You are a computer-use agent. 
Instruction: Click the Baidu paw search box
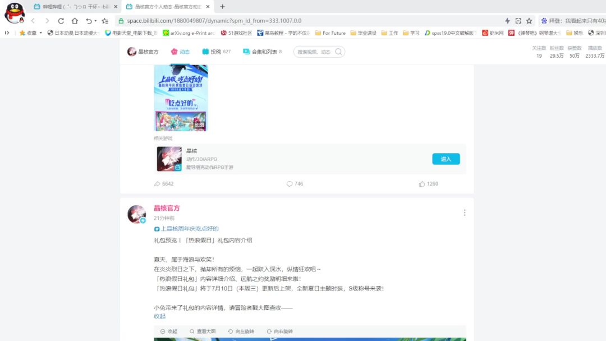573,21
